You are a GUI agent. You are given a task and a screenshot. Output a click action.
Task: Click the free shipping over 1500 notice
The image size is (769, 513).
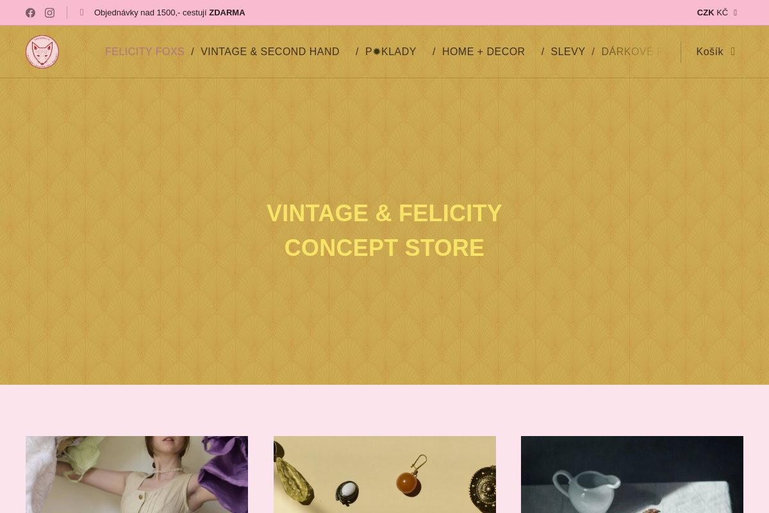coord(169,13)
